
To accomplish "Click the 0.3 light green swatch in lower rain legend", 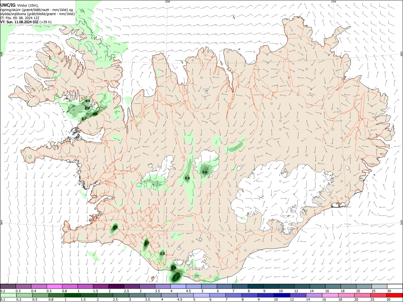I will click(25, 295).
